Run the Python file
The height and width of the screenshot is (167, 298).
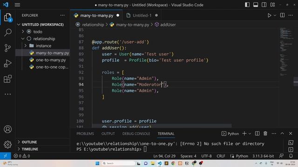[269, 15]
